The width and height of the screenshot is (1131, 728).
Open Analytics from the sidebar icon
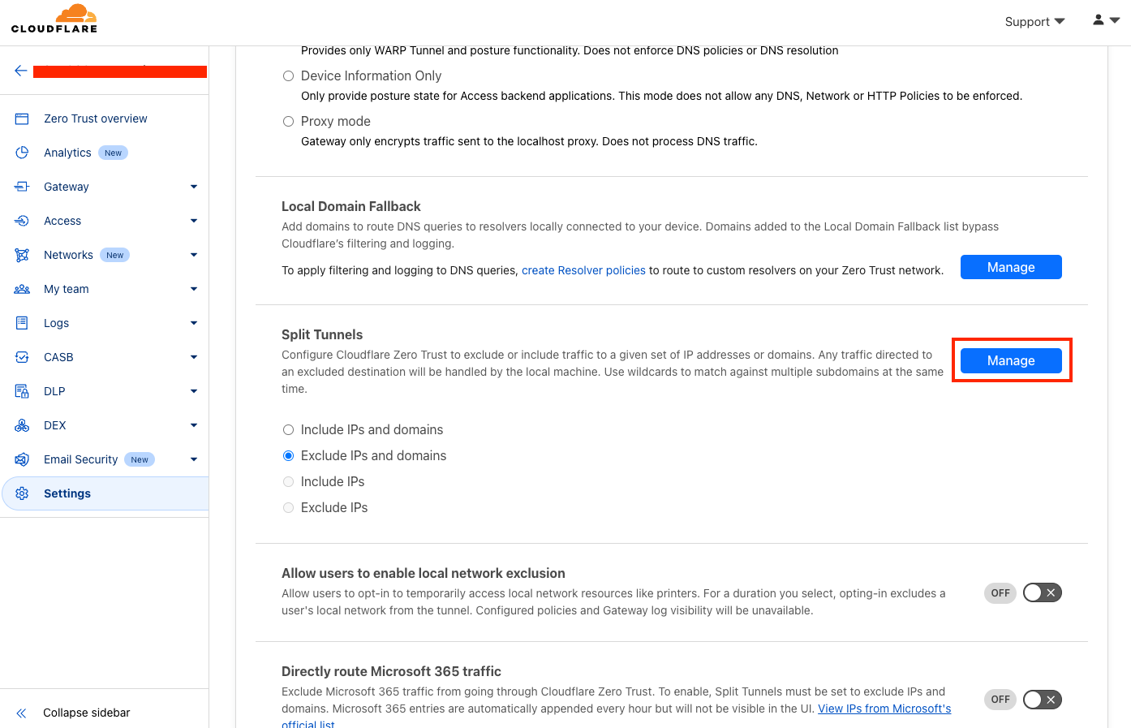point(22,153)
